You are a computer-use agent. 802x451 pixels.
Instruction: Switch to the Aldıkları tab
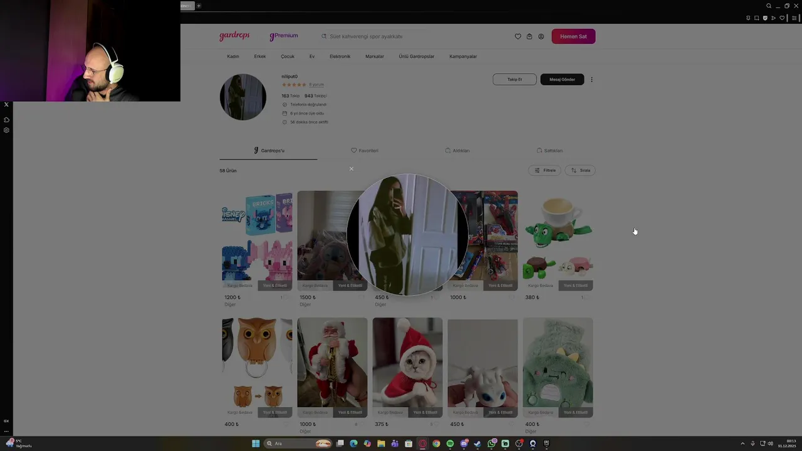pyautogui.click(x=457, y=150)
